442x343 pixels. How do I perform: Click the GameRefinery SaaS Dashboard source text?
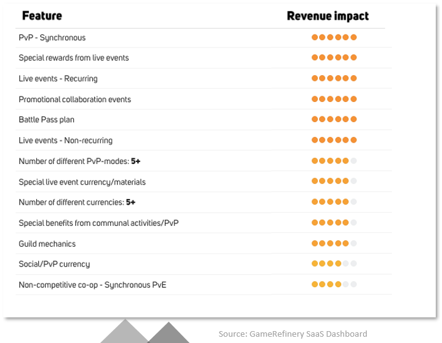click(x=293, y=334)
